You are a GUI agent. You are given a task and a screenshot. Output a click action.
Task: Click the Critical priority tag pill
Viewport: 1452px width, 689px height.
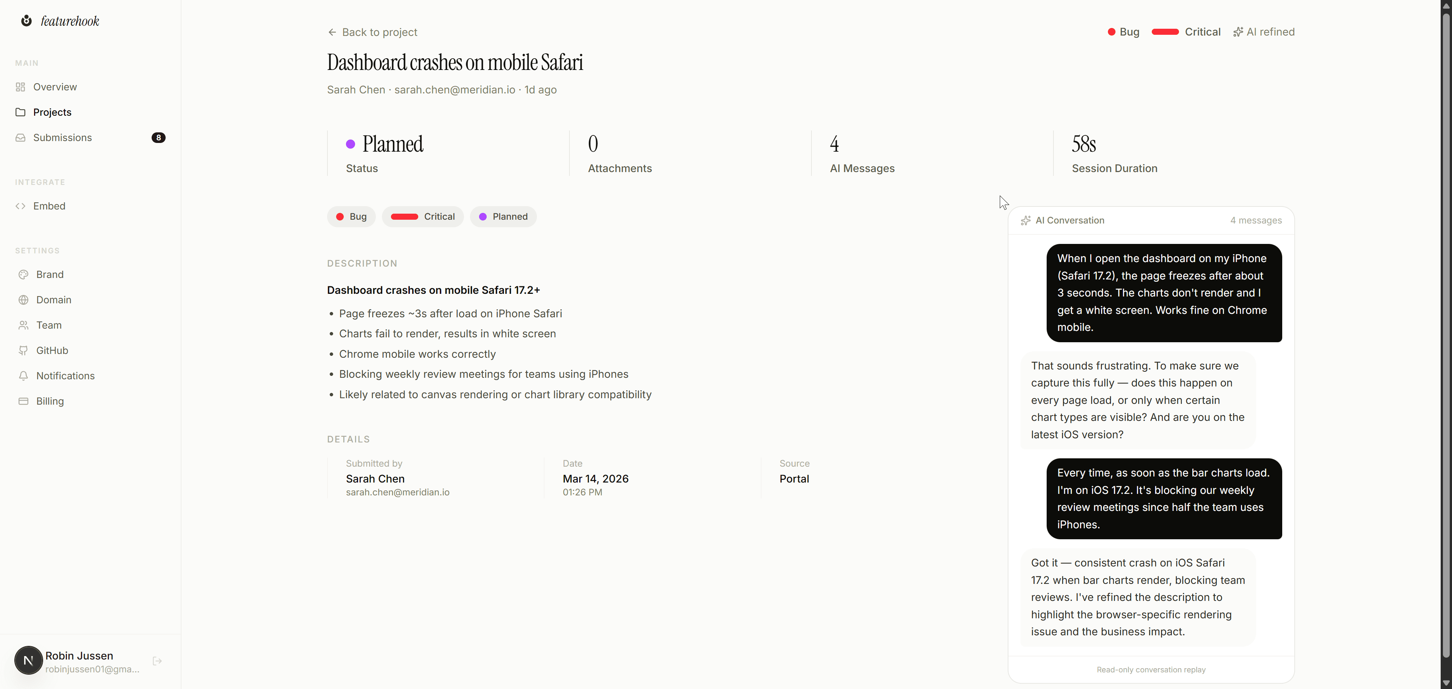pyautogui.click(x=423, y=217)
